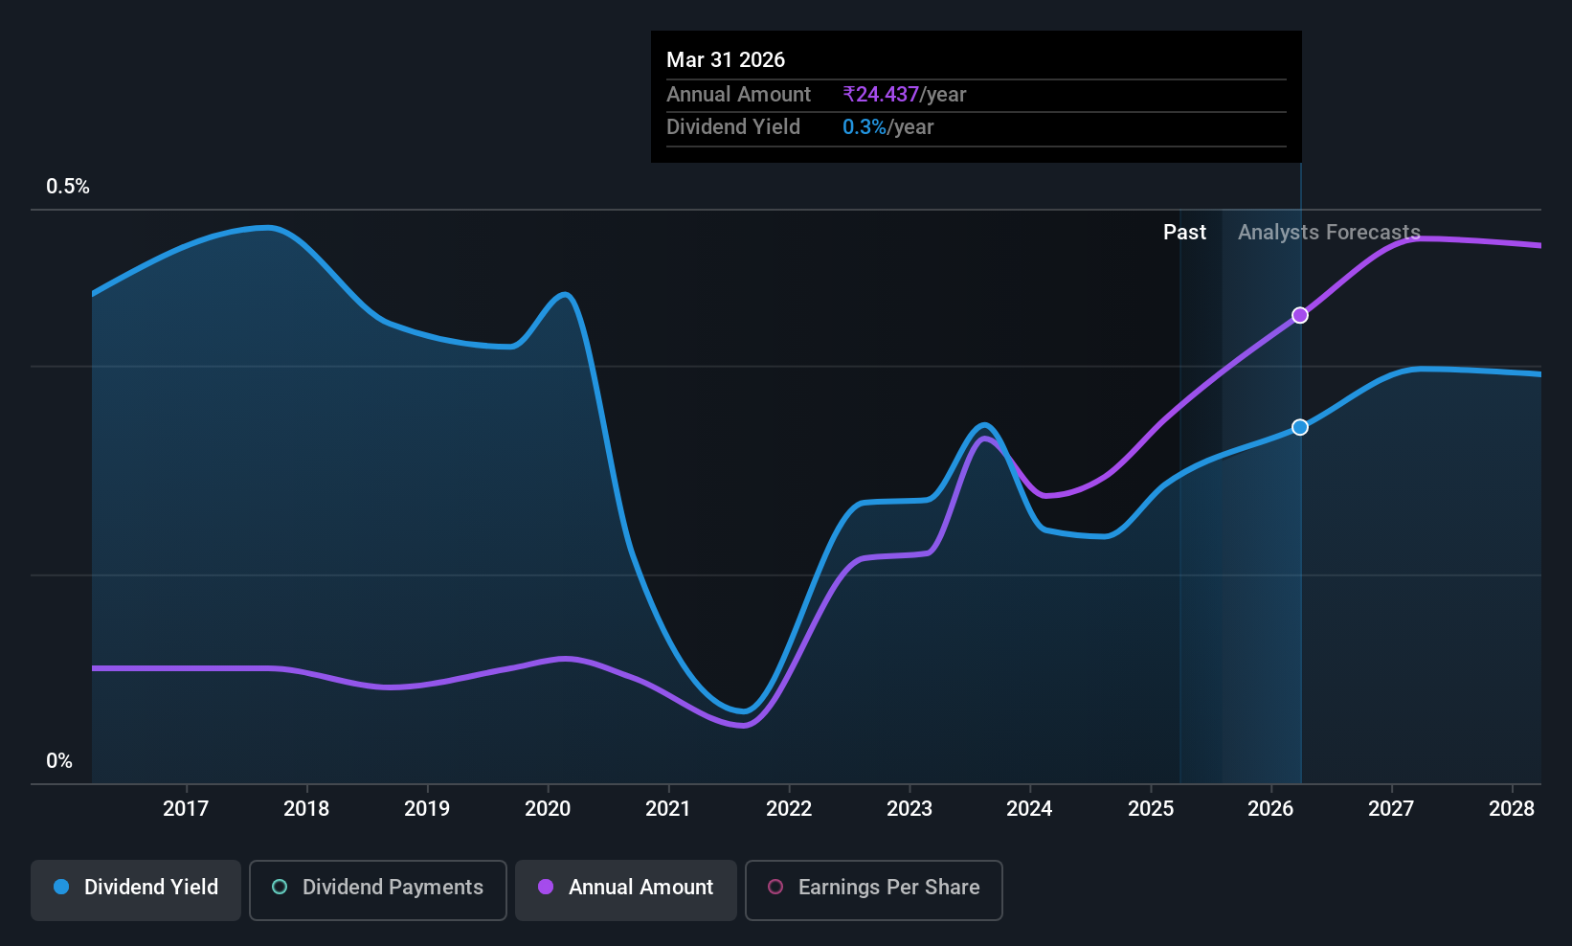Enable the Dividend Payments series
The image size is (1572, 946).
[x=378, y=890]
